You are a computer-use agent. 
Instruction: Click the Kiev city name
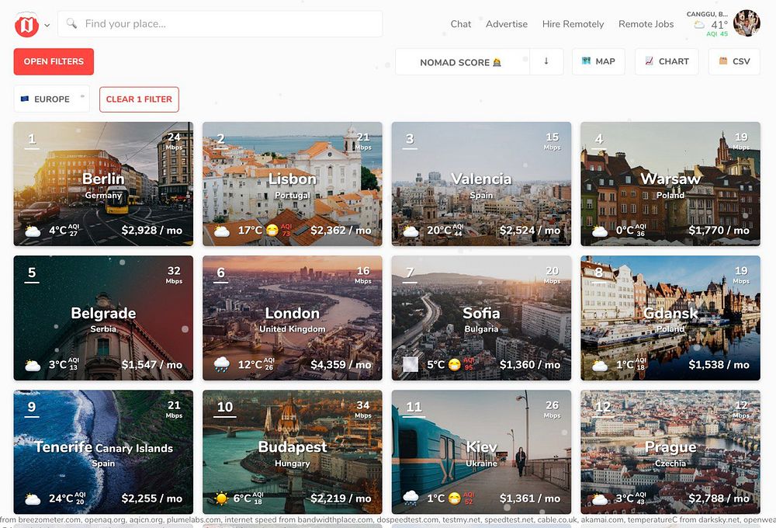tap(481, 447)
